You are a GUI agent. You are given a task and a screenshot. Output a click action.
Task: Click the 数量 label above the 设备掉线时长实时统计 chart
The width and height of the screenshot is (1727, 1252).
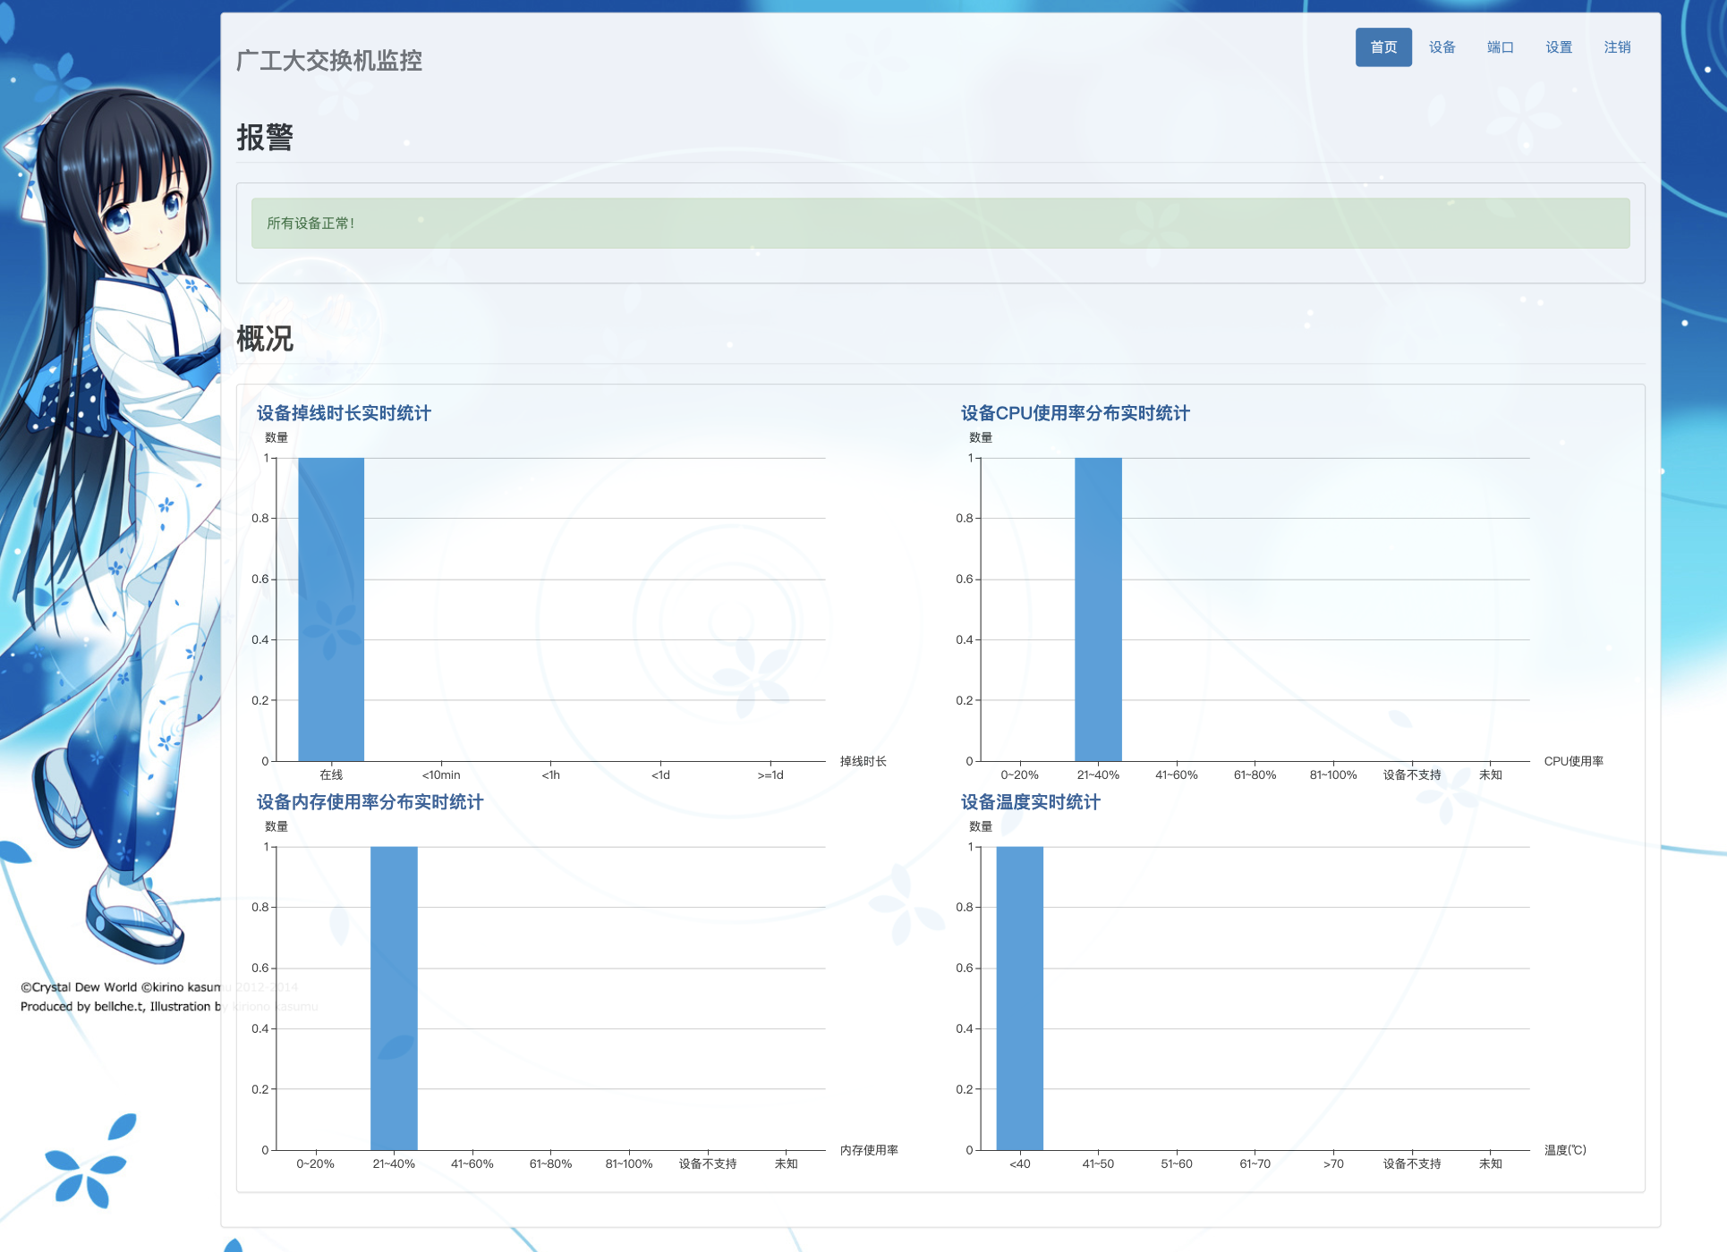click(x=276, y=437)
